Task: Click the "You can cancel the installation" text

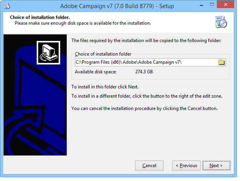Action: (144, 108)
